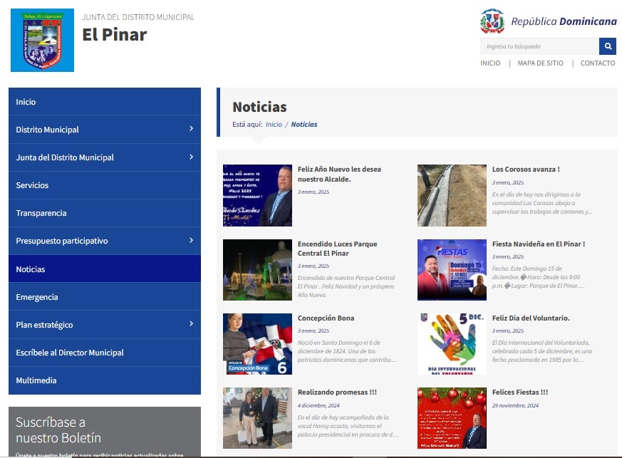Click the República Dominicana coat of arms logo

pyautogui.click(x=492, y=21)
